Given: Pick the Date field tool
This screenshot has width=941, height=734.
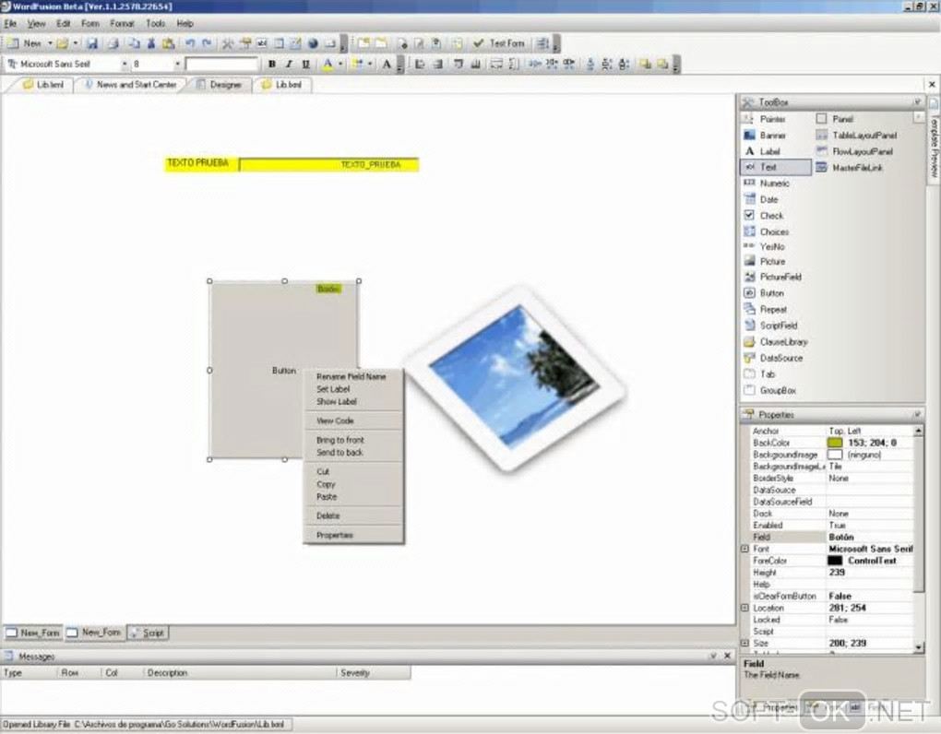Looking at the screenshot, I should pyautogui.click(x=761, y=199).
